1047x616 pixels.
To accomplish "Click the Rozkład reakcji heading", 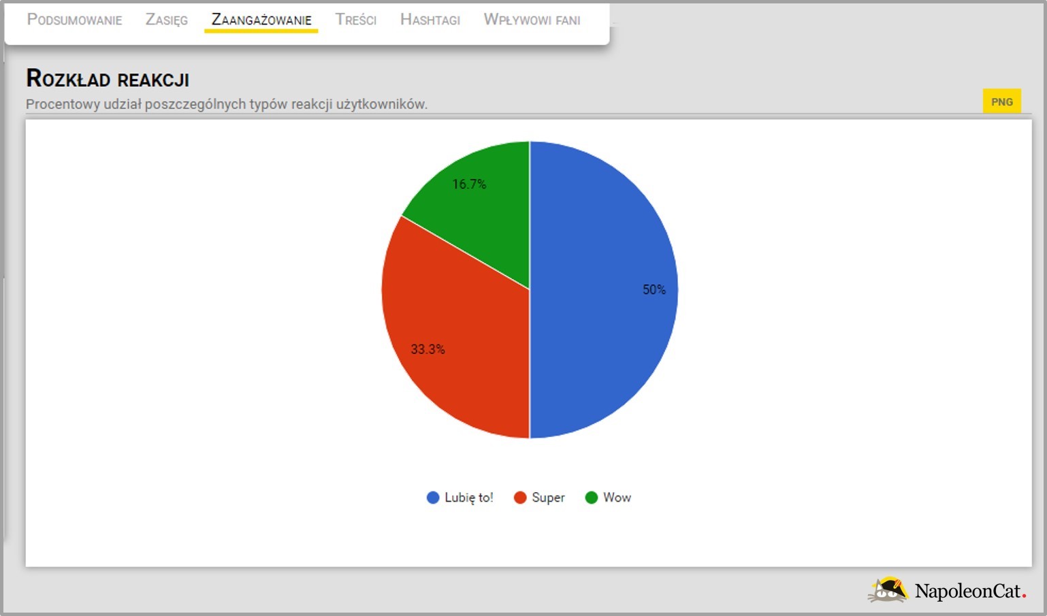I will pos(108,79).
